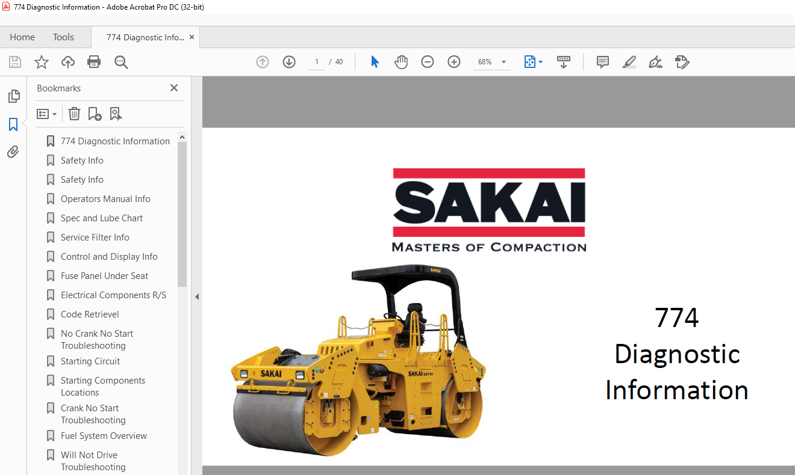Open the 68% zoom level dropdown
Viewport: 795px width, 475px height.
503,62
